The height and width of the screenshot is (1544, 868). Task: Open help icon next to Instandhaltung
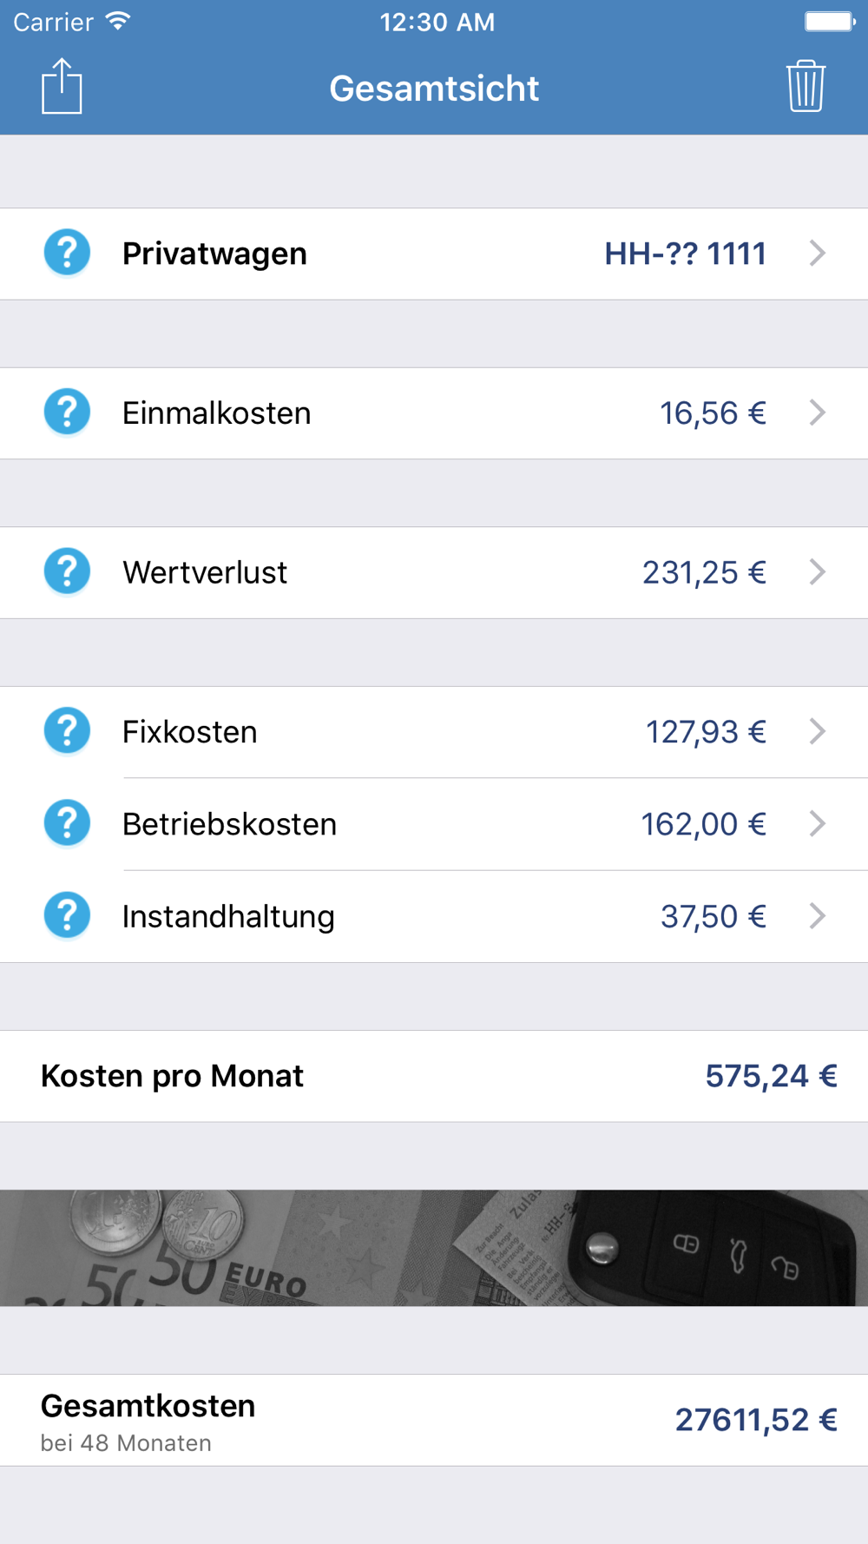pyautogui.click(x=67, y=915)
